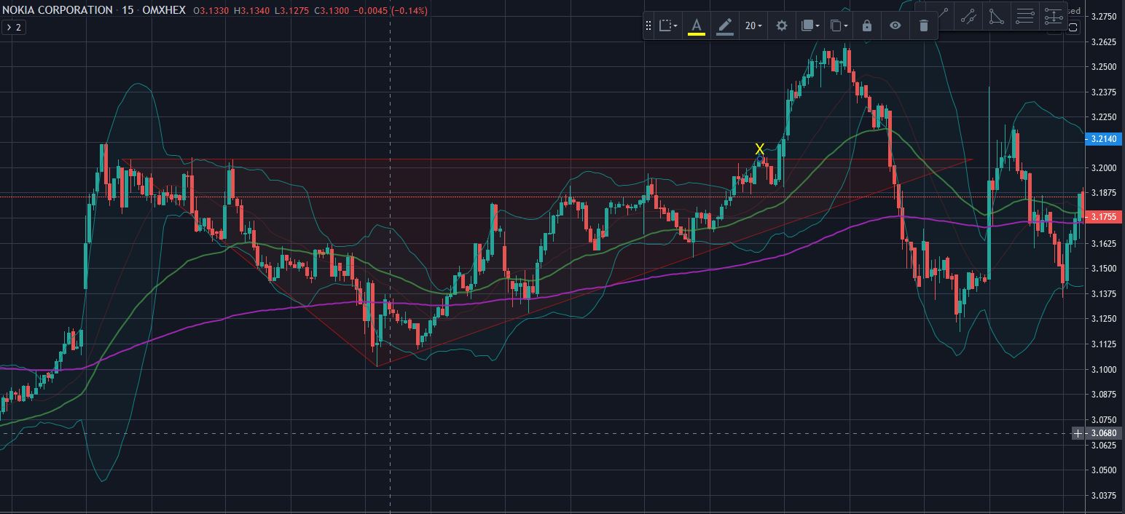Click the trash icon to delete drawing
Viewport: 1125px width, 514px height.
(923, 26)
